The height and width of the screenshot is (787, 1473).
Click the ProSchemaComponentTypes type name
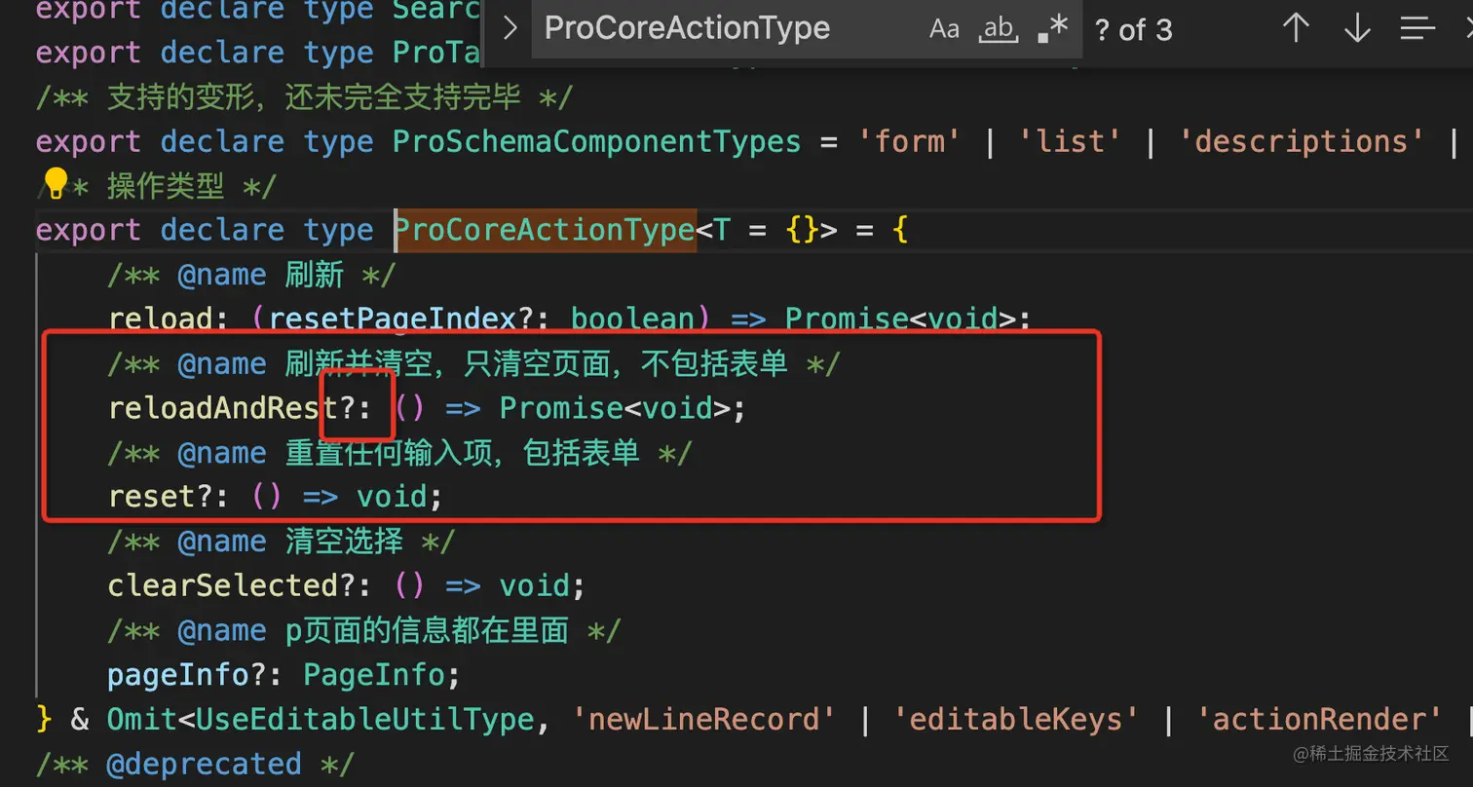tap(596, 142)
